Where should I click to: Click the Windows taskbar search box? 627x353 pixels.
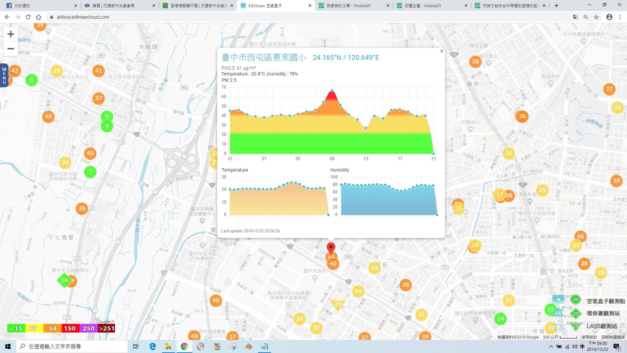[72, 346]
